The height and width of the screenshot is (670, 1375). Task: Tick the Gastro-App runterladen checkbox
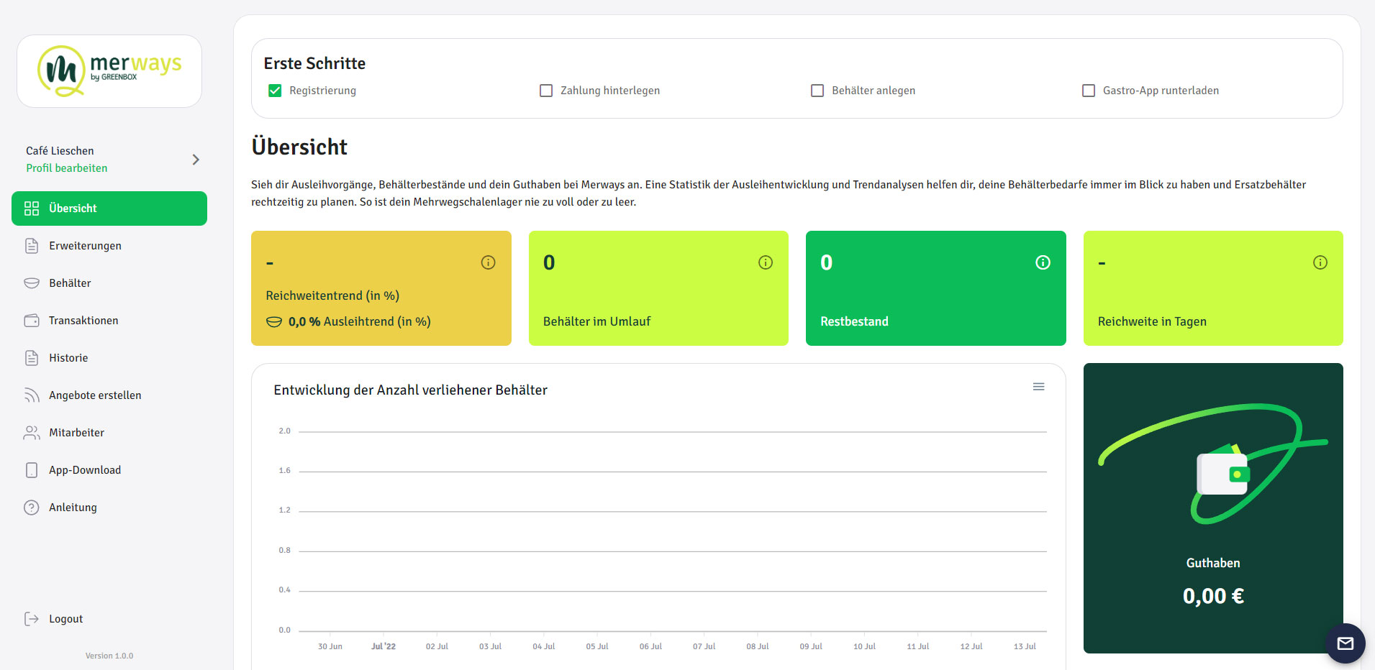1089,91
